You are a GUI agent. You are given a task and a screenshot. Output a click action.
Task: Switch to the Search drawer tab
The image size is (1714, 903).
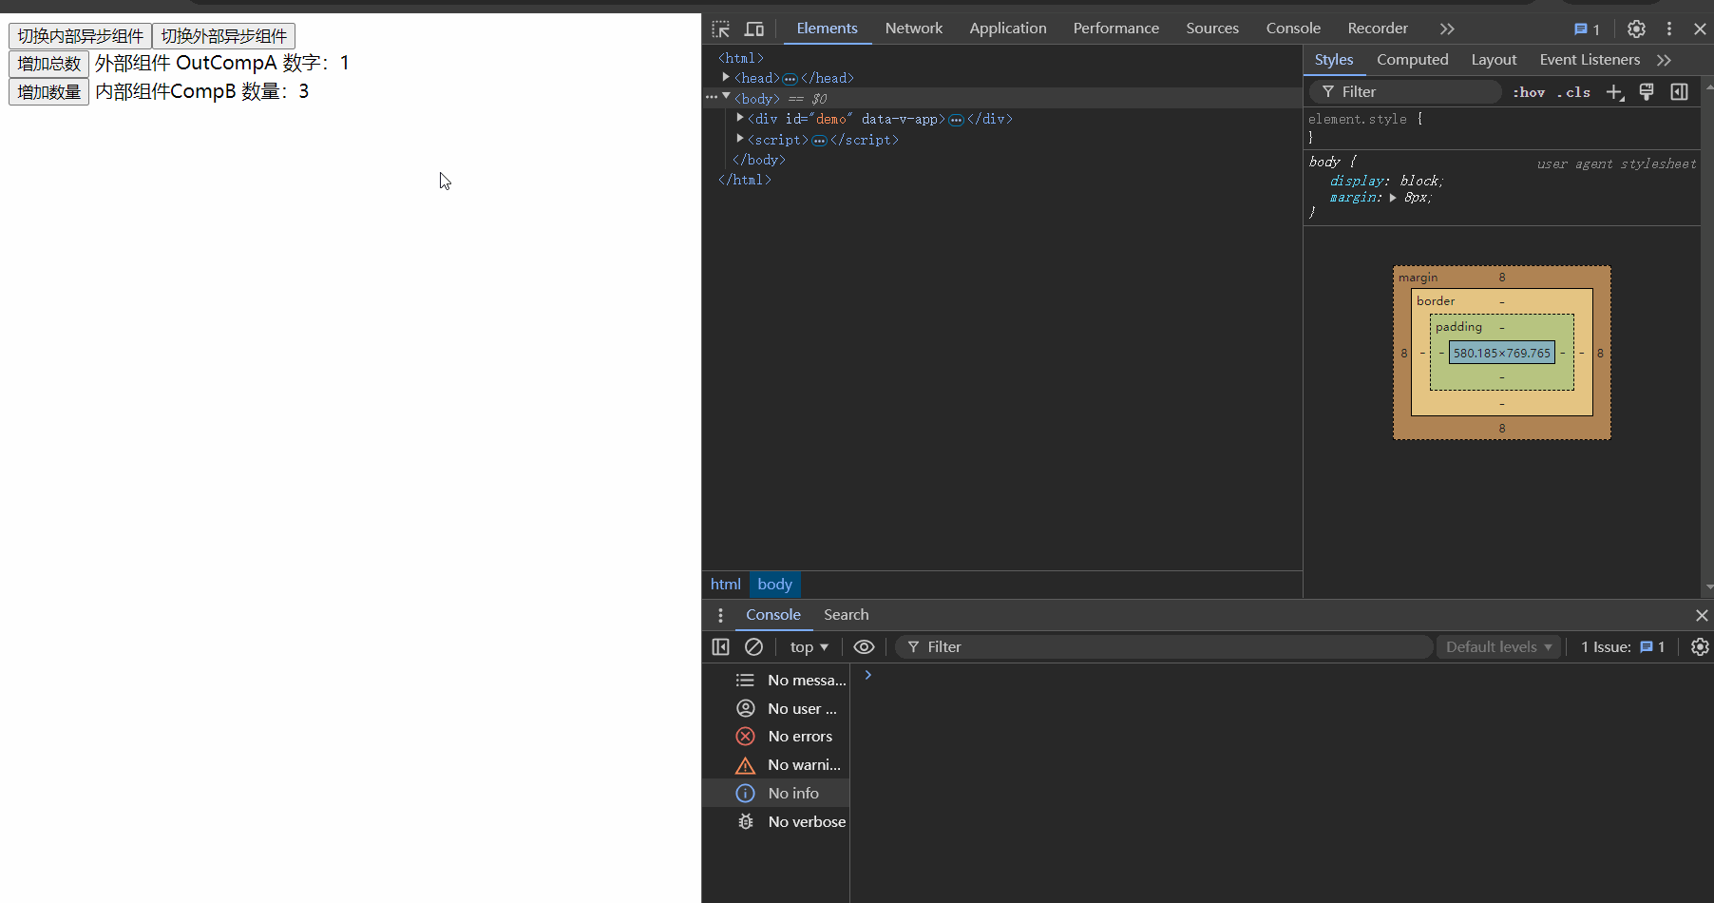click(846, 615)
